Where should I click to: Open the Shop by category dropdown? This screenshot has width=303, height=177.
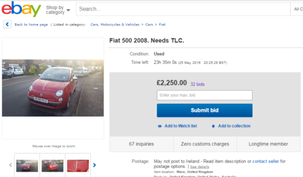[x=58, y=10]
